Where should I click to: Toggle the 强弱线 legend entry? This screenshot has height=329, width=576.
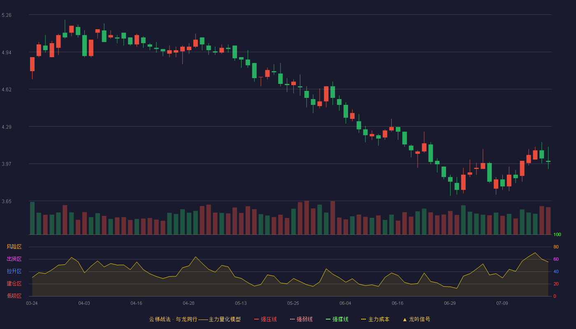tap(301, 319)
